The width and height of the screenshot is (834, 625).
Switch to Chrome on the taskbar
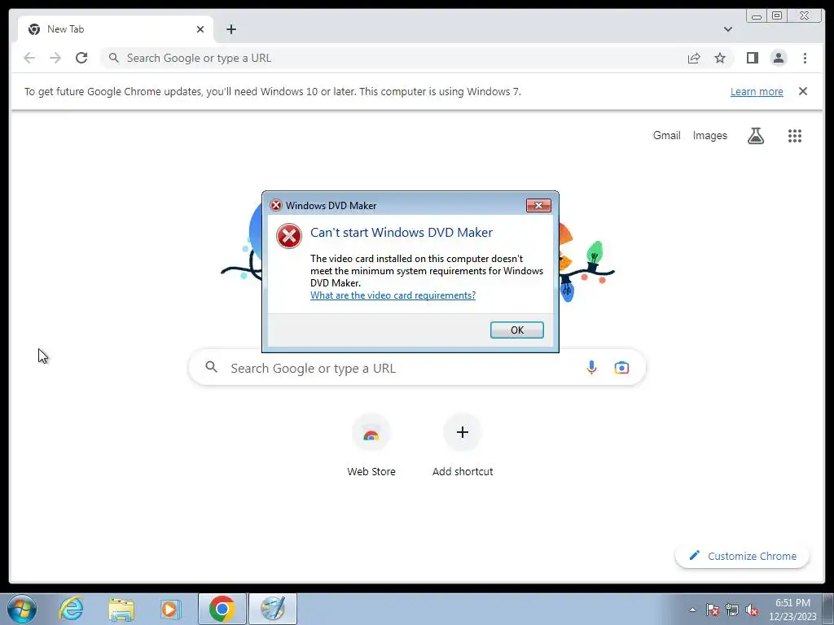222,609
